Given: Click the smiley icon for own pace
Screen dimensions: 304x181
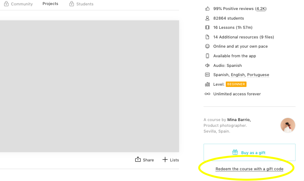Looking at the screenshot, I should point(207,46).
